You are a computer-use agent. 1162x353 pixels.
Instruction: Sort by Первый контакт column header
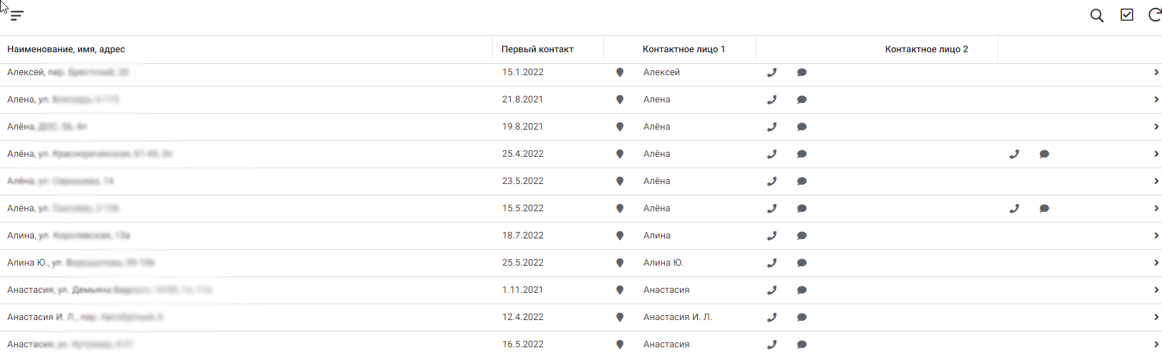(537, 49)
